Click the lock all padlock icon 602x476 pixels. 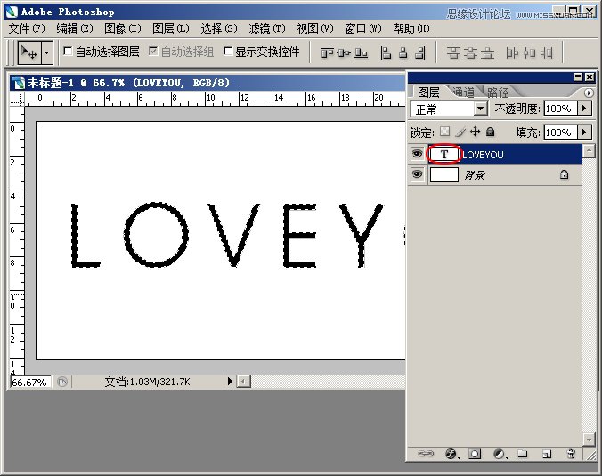coord(490,132)
